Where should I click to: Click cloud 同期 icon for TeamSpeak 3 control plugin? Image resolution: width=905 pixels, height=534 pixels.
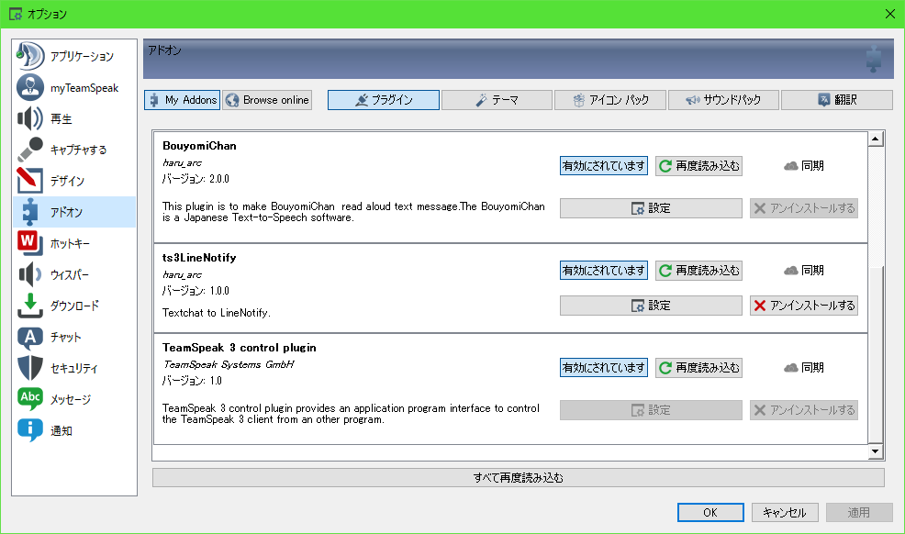790,368
